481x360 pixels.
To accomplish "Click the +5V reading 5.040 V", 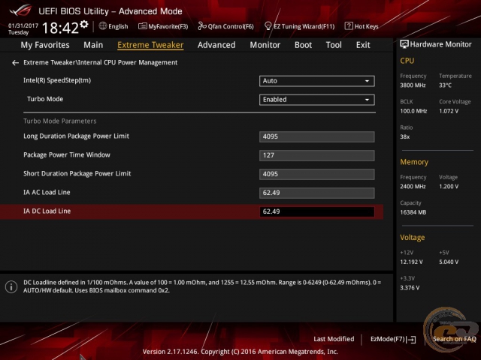I will (x=449, y=262).
